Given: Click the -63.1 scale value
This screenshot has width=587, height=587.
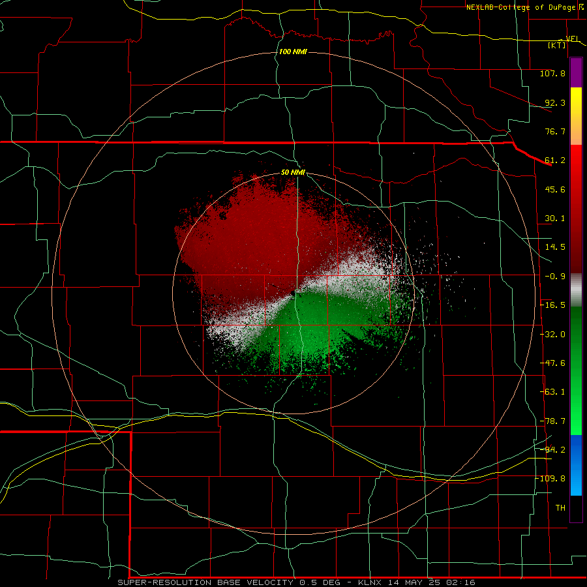Looking at the screenshot, I should pos(552,392).
